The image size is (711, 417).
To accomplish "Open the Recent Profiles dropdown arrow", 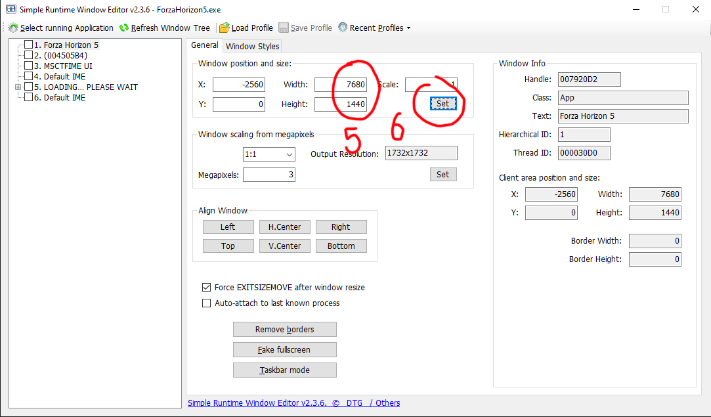I will [408, 28].
